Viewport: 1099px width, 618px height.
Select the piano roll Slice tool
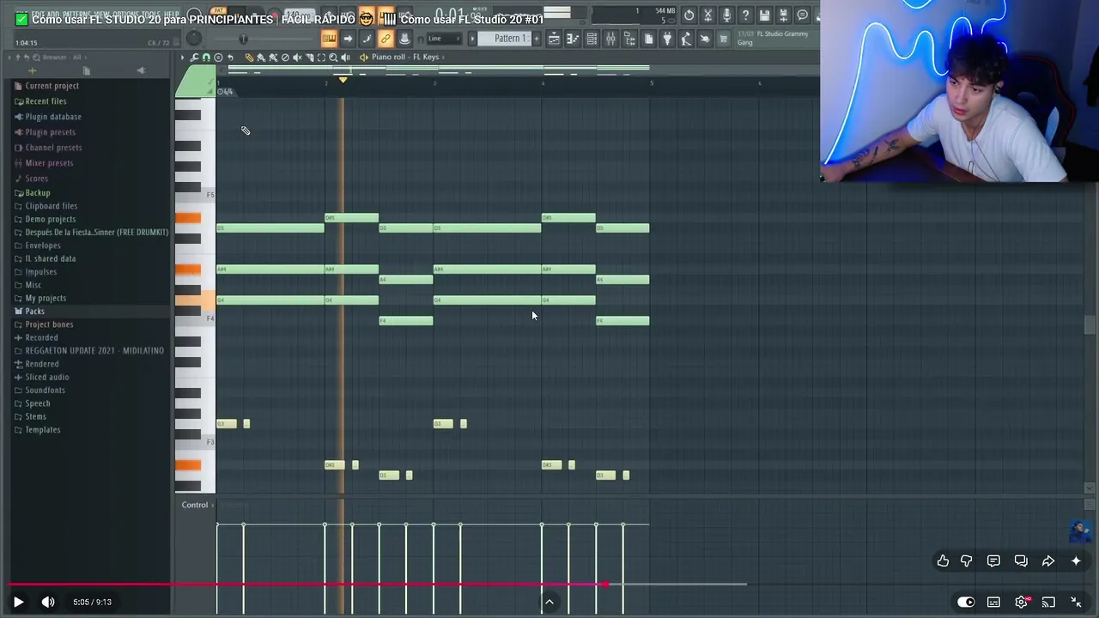pyautogui.click(x=309, y=58)
